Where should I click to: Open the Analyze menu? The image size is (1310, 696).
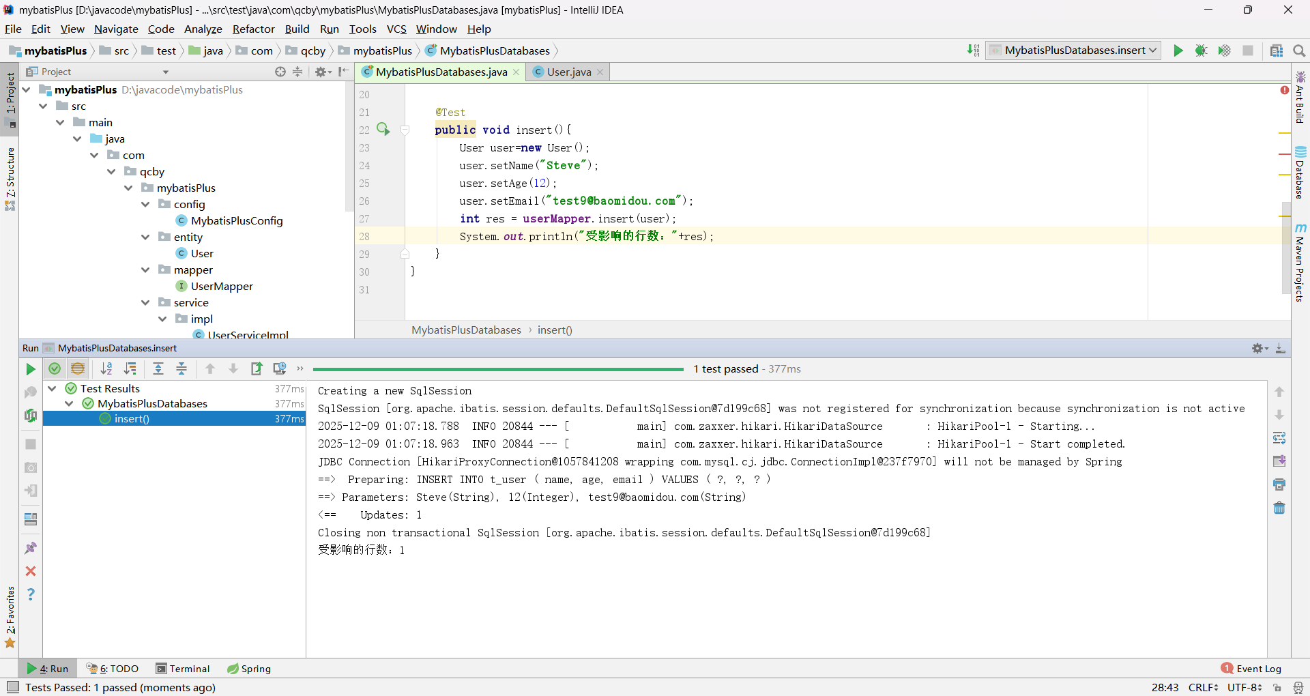[x=203, y=29]
